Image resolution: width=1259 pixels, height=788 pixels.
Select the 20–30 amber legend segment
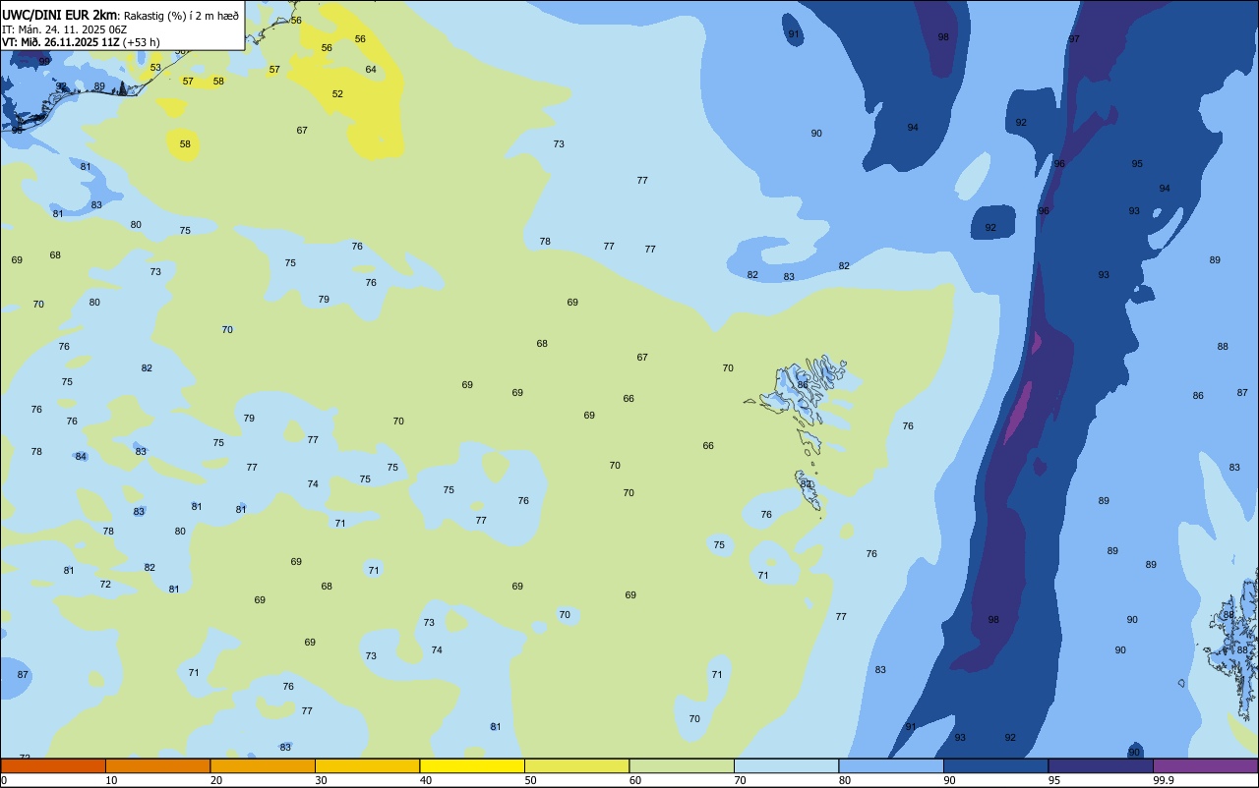point(263,765)
